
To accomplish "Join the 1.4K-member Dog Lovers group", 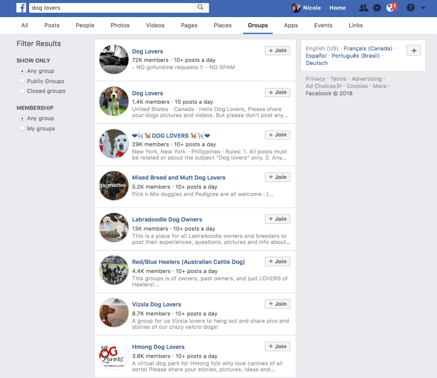I will coord(278,92).
